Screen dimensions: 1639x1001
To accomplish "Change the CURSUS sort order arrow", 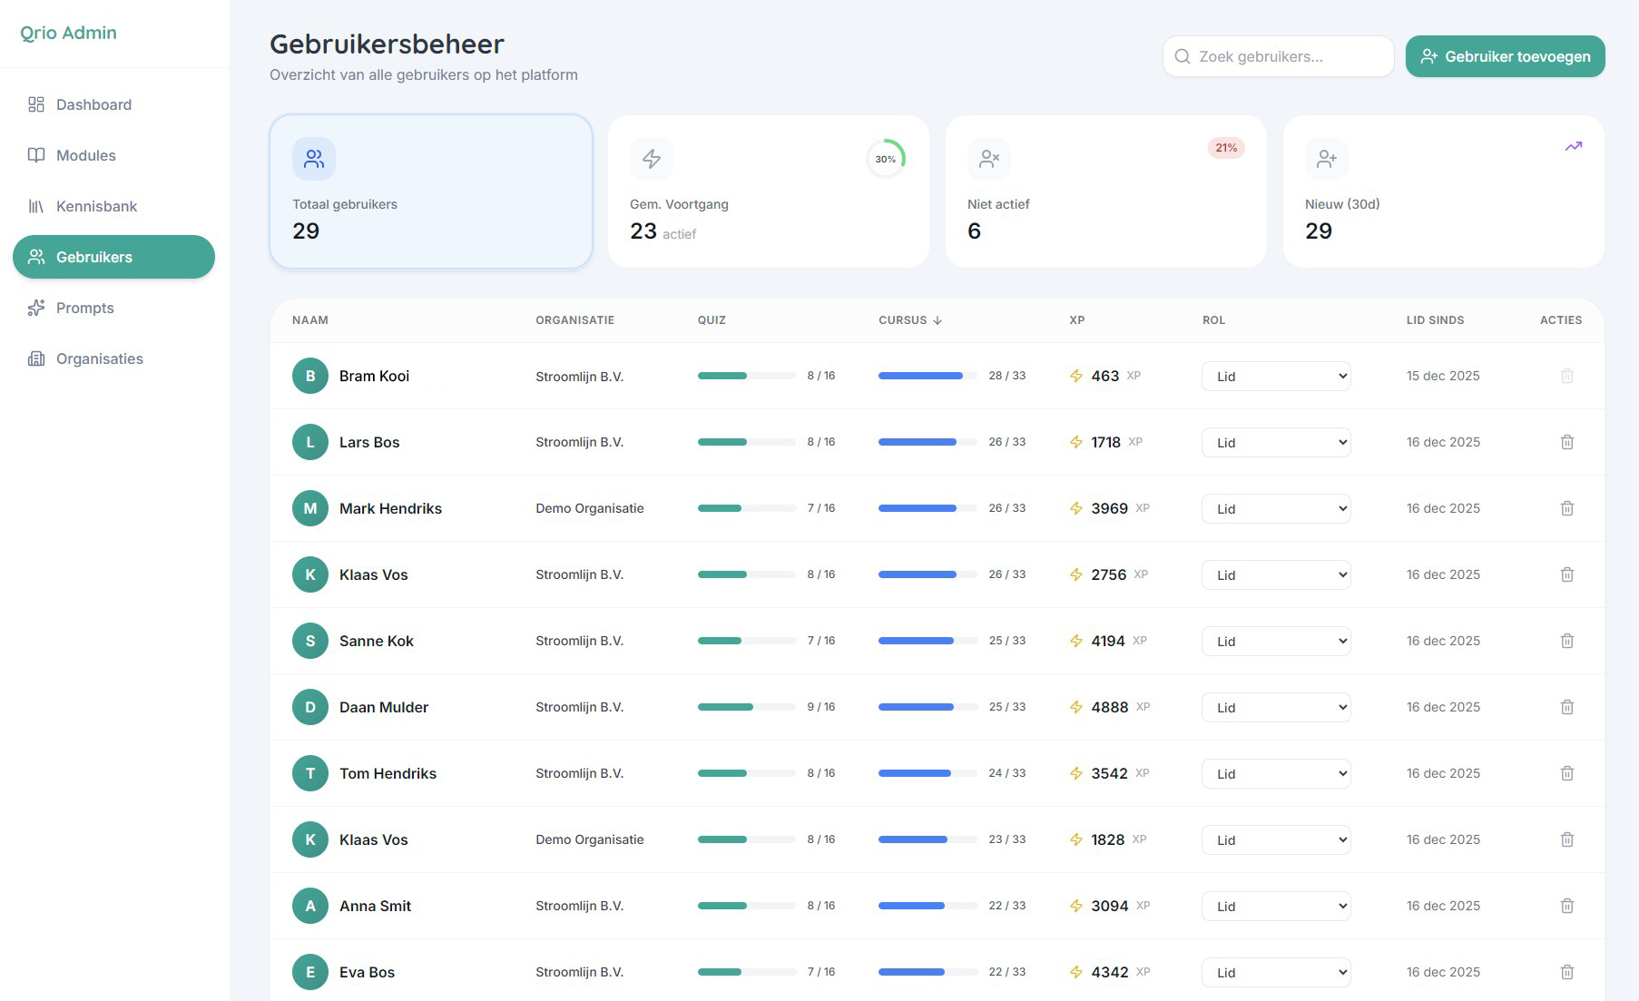I will coord(937,320).
